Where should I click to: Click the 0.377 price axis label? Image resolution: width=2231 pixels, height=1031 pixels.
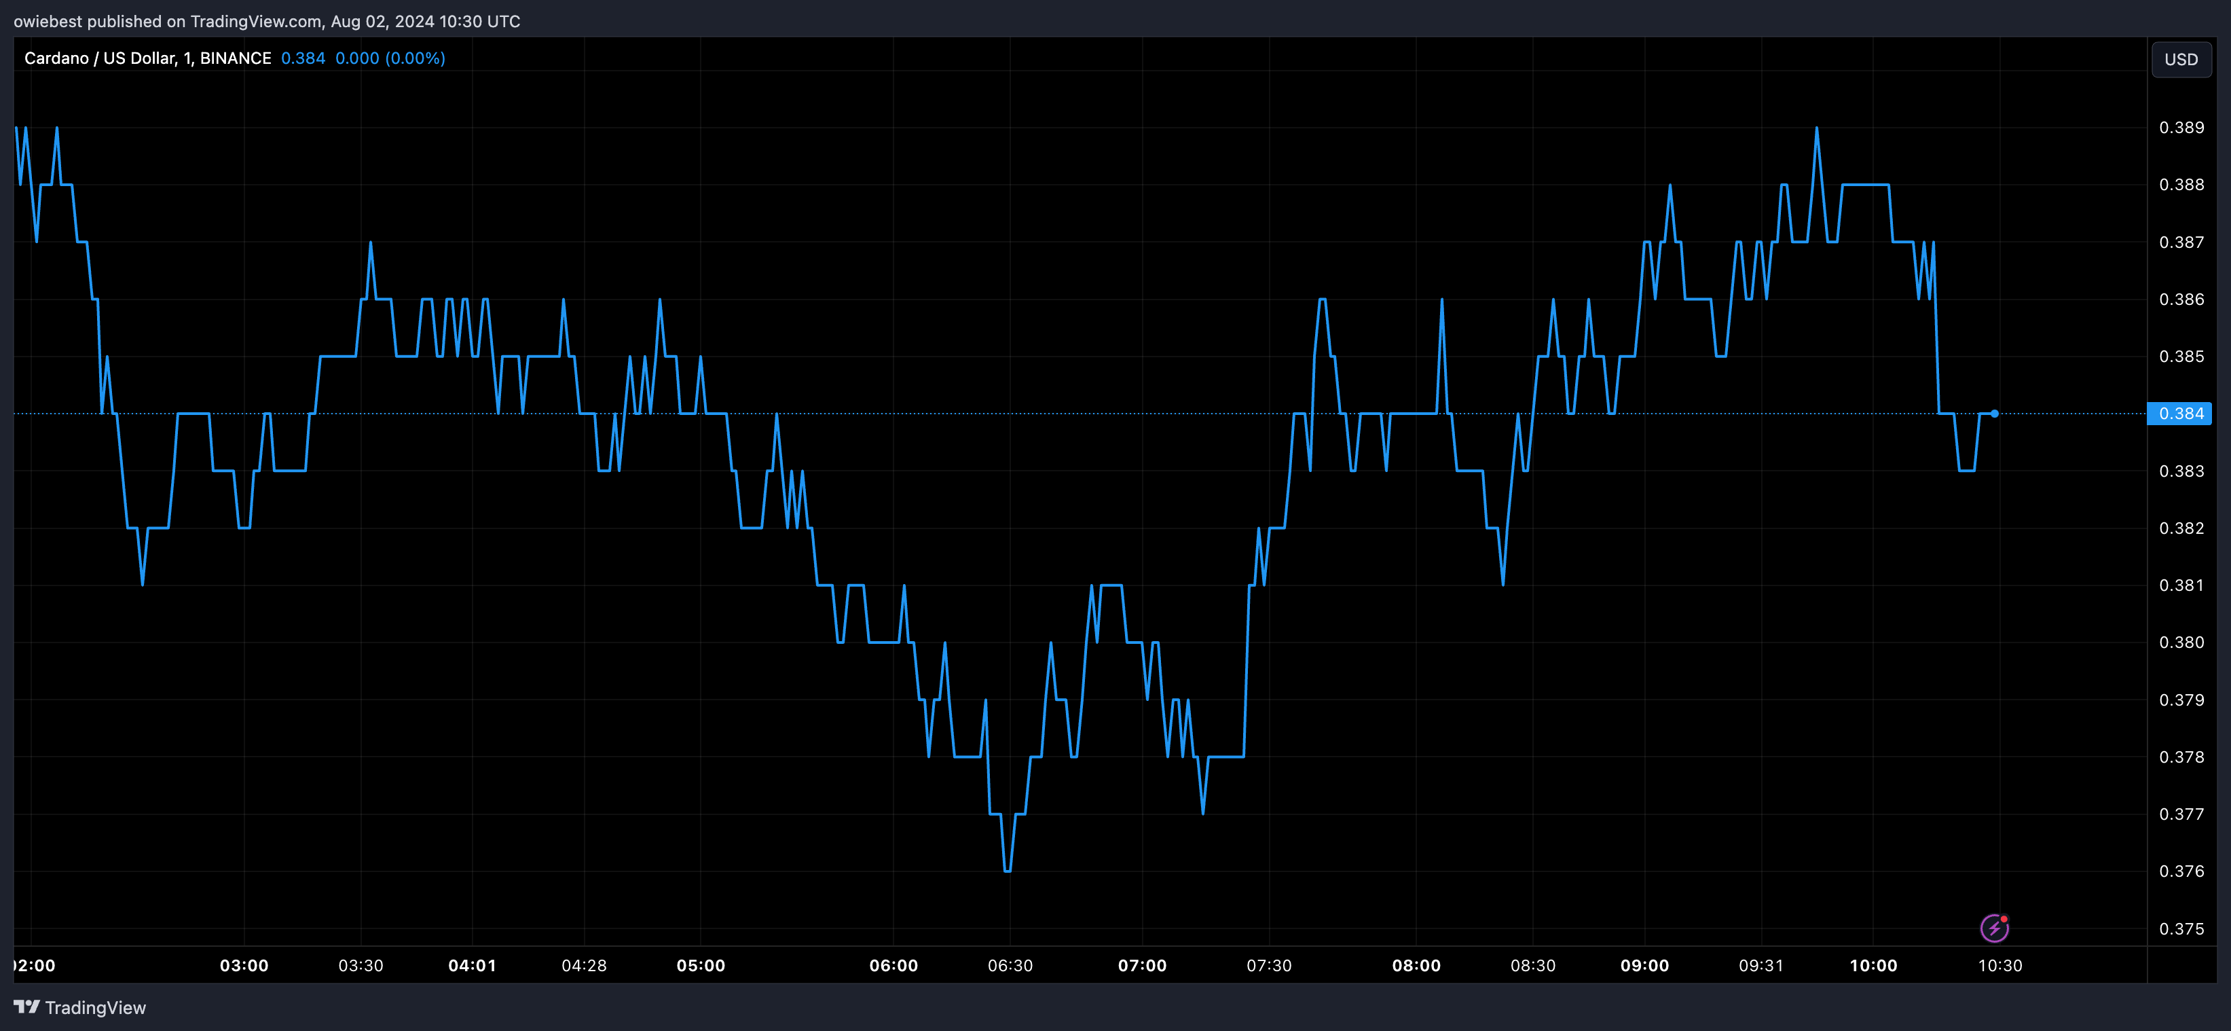click(x=2181, y=814)
